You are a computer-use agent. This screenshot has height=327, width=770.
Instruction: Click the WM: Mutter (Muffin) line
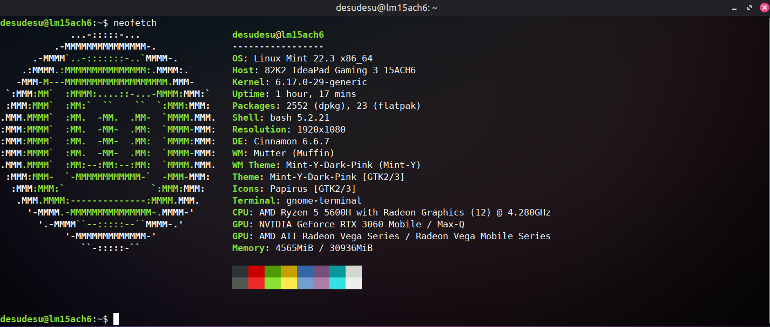283,153
